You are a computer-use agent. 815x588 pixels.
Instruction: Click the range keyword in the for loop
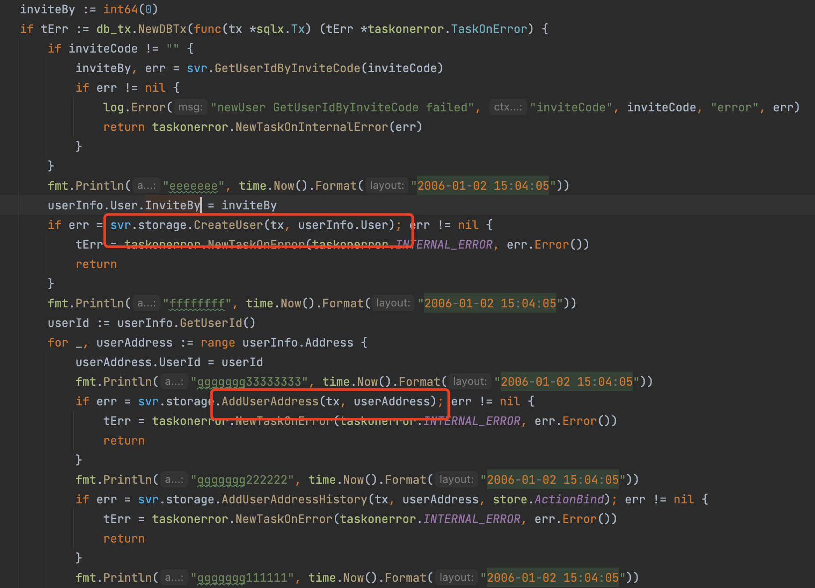click(x=218, y=343)
